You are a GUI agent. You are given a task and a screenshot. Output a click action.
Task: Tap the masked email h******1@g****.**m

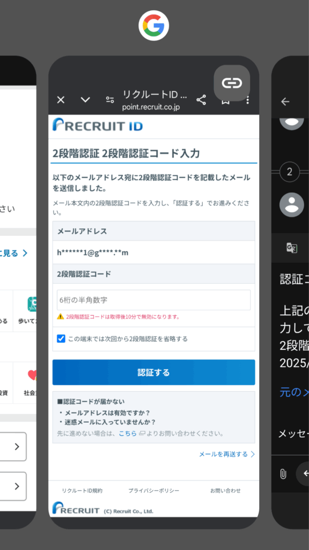pos(93,252)
